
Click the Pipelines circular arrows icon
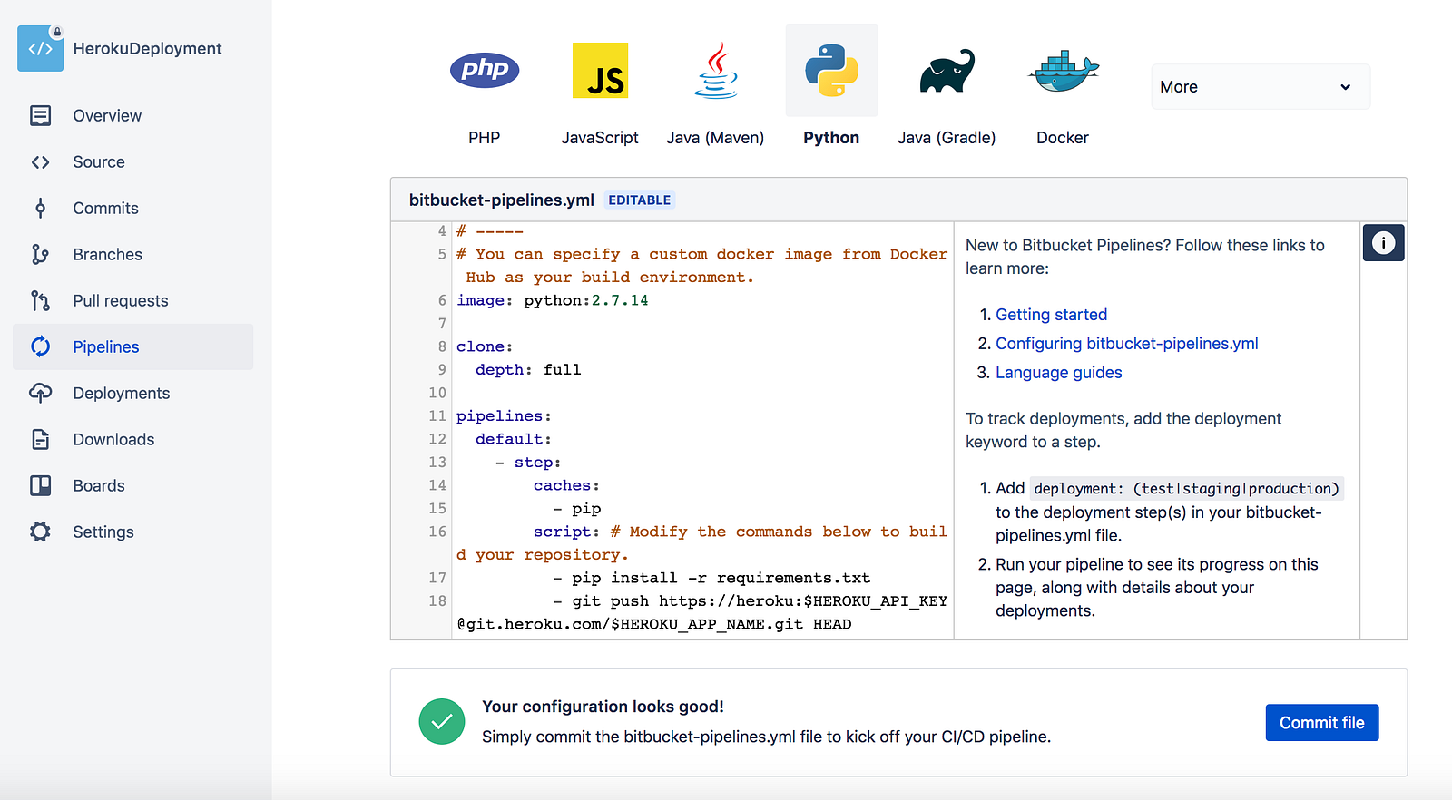tap(40, 346)
